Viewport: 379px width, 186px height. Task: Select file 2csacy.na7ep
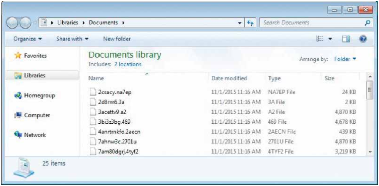tap(115, 92)
